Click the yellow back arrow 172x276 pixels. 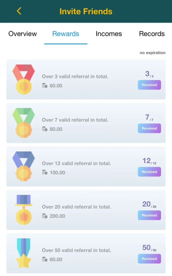[18, 11]
